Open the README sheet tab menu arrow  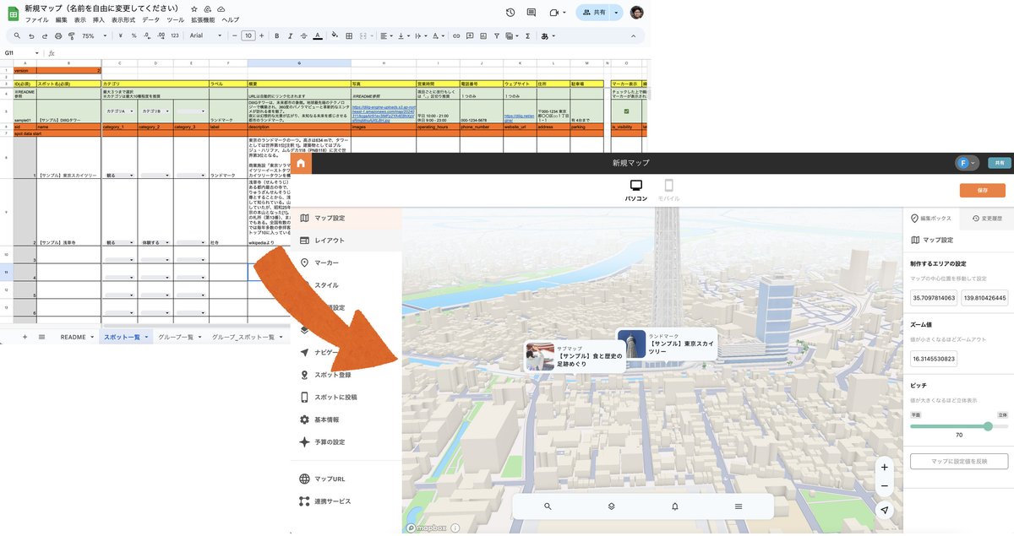(93, 337)
